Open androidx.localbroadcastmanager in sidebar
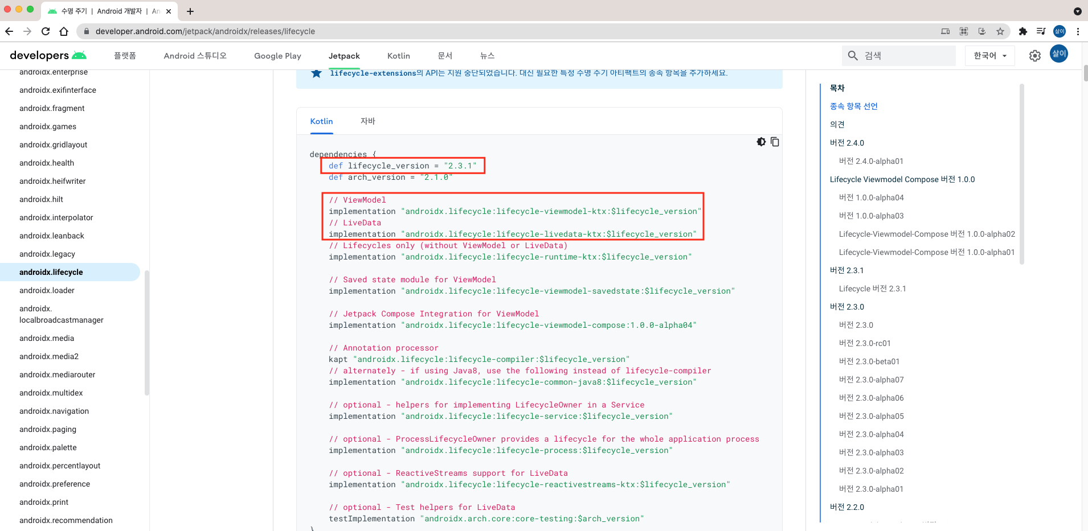 [x=62, y=314]
